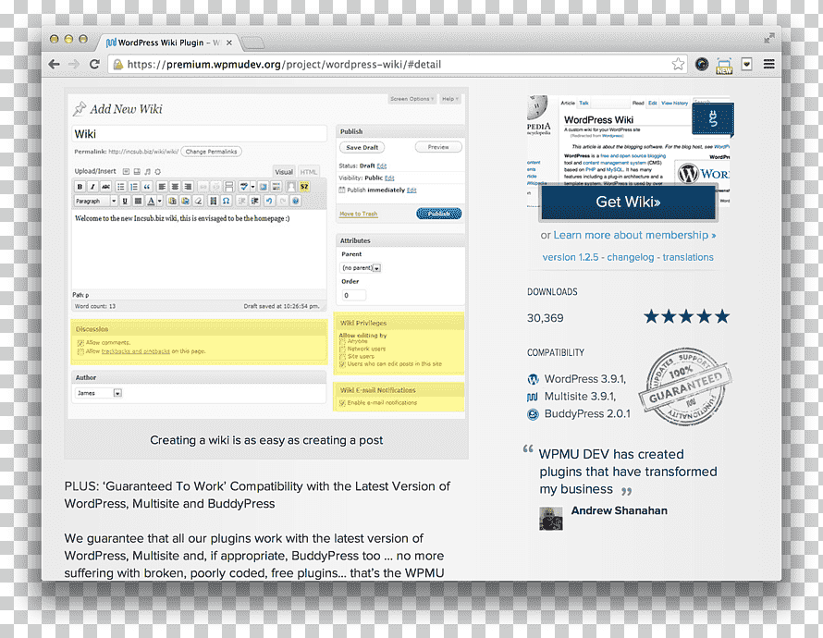This screenshot has height=638, width=823.
Task: Click the Save Draft button
Action: pos(362,147)
